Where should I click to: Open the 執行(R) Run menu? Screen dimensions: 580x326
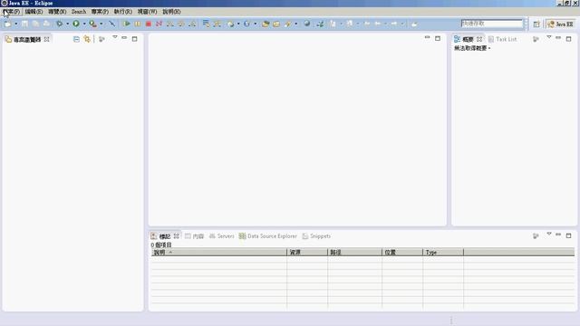pos(123,12)
